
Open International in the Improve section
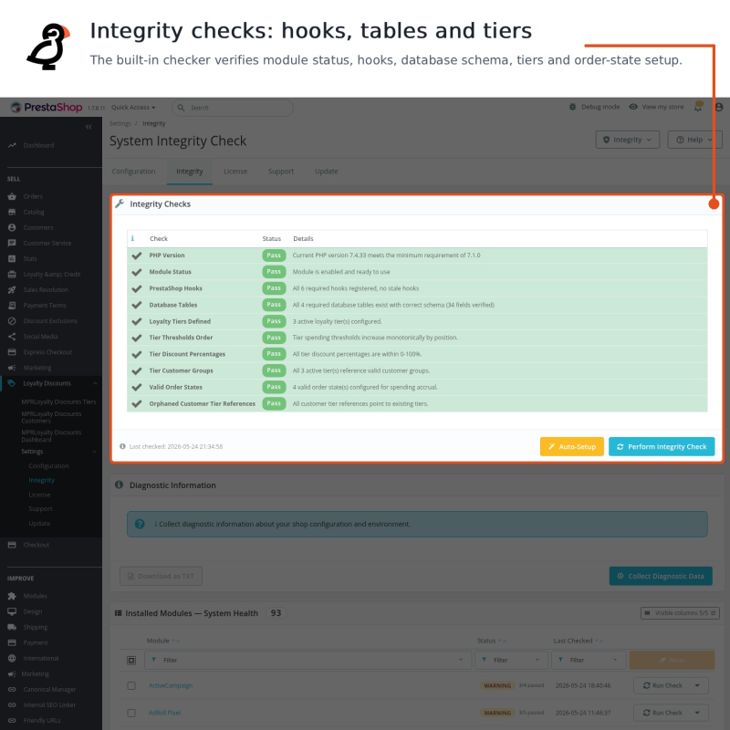(x=41, y=658)
